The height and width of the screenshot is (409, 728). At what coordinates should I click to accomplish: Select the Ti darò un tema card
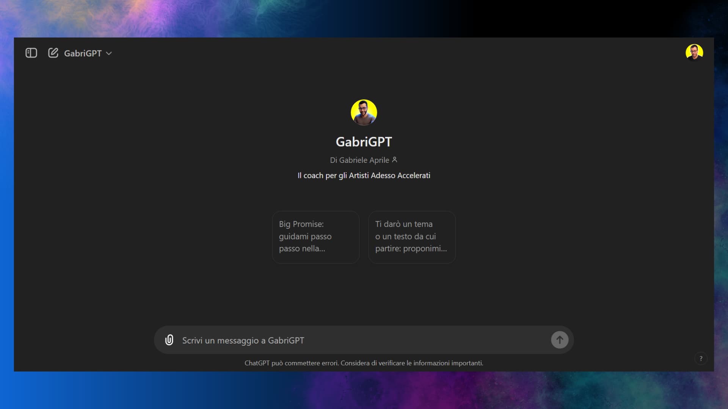[412, 237]
